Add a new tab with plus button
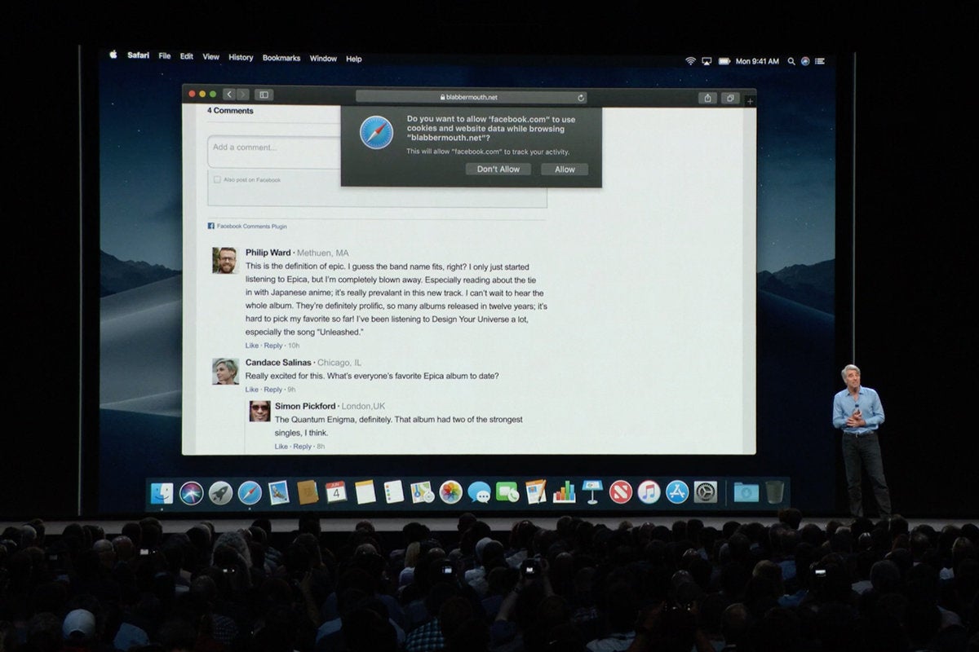Viewport: 979px width, 652px height. [750, 101]
